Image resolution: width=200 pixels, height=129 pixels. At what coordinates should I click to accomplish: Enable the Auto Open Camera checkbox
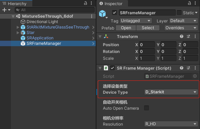pos(147,108)
